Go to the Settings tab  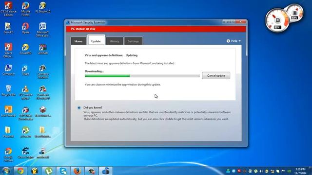pyautogui.click(x=133, y=41)
